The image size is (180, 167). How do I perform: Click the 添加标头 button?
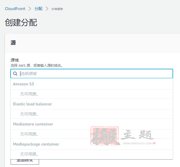(x=25, y=162)
